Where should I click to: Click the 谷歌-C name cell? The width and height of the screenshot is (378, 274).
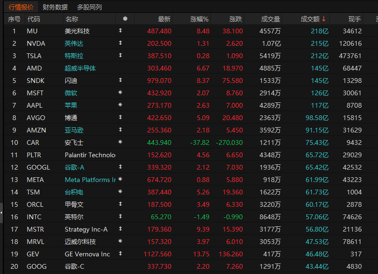point(74,266)
